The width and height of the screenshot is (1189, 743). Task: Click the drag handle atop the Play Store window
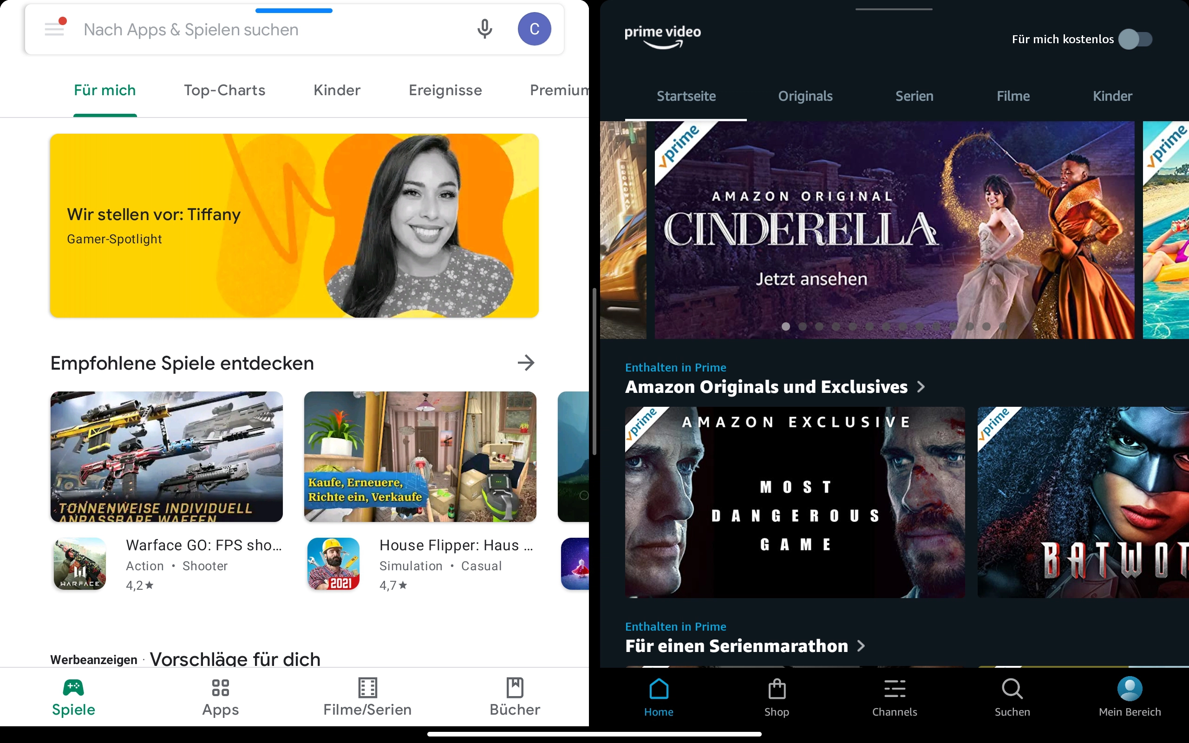(x=294, y=10)
